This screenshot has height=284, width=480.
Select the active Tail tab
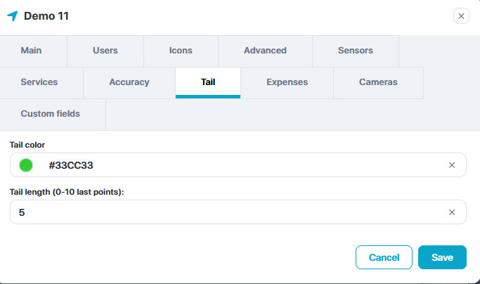click(208, 82)
